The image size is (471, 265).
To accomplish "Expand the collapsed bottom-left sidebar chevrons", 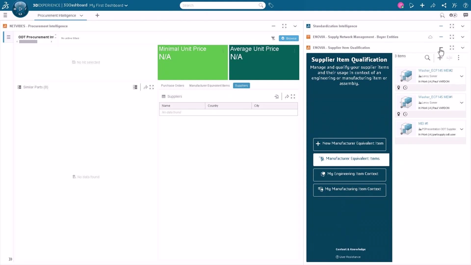I will tap(10, 259).
